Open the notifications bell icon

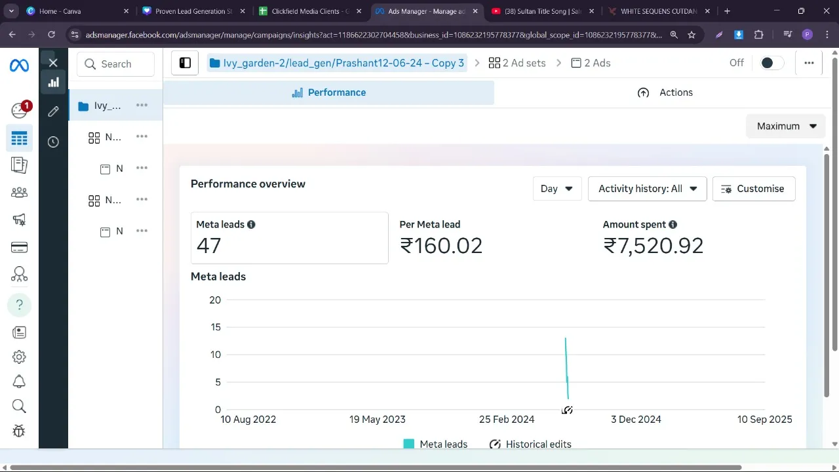19,382
